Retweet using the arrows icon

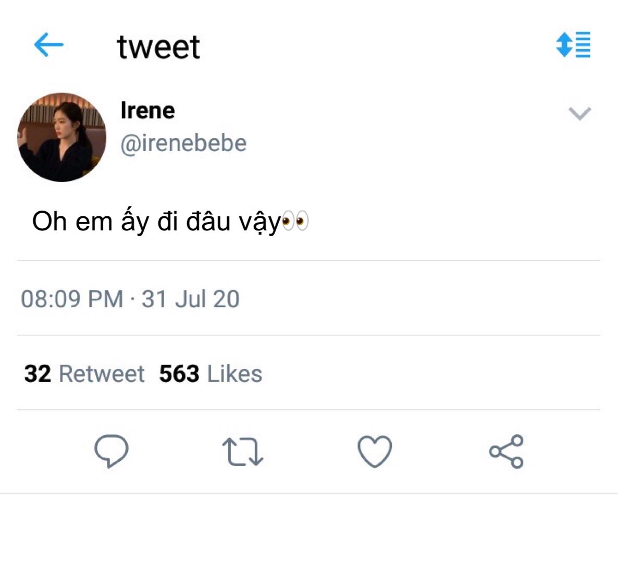point(243,452)
